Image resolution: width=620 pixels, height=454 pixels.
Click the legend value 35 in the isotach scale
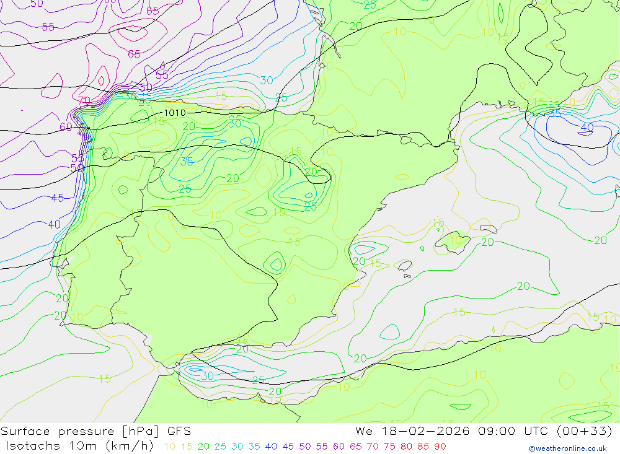(x=254, y=447)
